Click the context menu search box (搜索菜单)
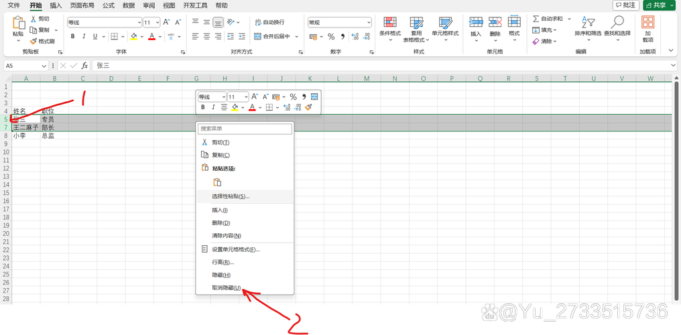The width and height of the screenshot is (681, 335). coord(245,128)
